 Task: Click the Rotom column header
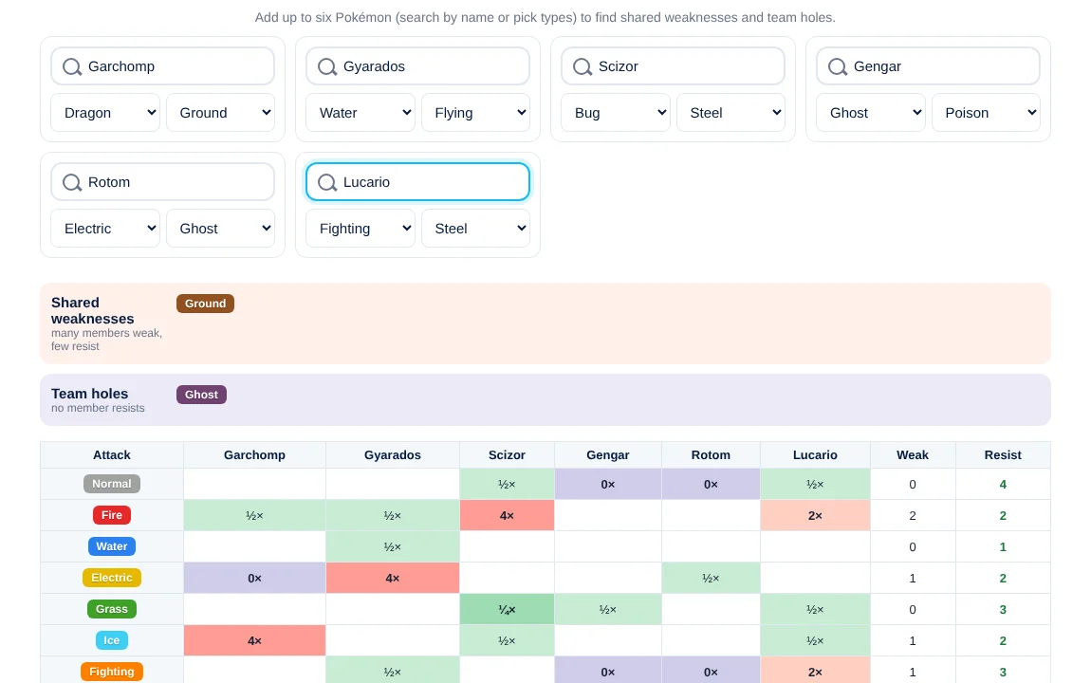[711, 455]
